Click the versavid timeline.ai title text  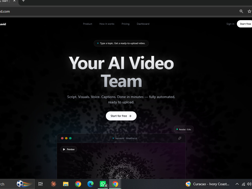[126, 138]
